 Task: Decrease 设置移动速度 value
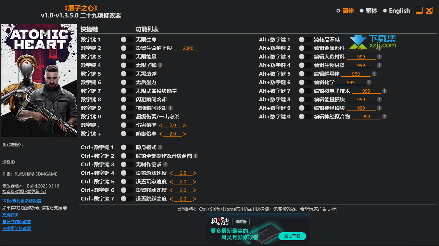[x=171, y=190]
